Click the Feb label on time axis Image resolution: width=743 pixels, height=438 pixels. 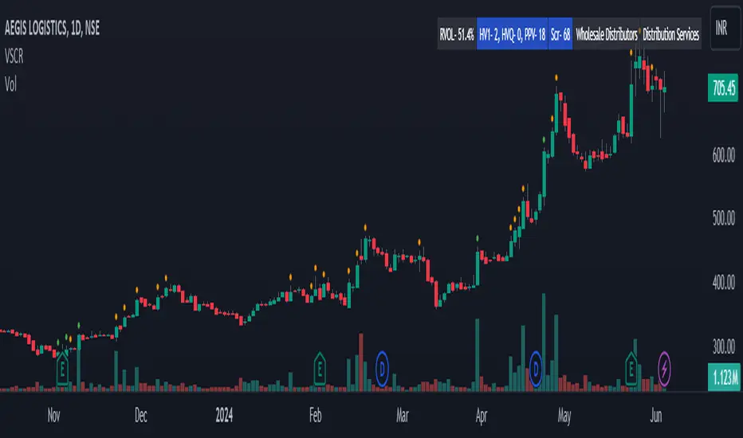pos(315,416)
